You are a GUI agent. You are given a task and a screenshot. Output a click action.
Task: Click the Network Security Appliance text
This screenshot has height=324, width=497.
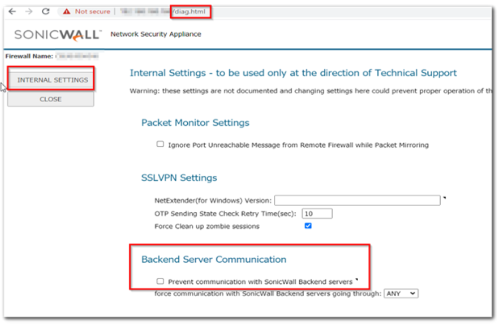[x=156, y=34]
